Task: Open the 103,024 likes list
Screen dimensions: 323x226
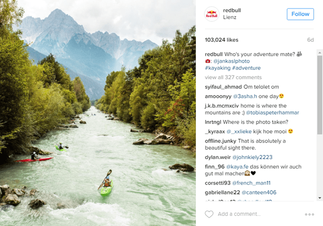Action: (222, 40)
